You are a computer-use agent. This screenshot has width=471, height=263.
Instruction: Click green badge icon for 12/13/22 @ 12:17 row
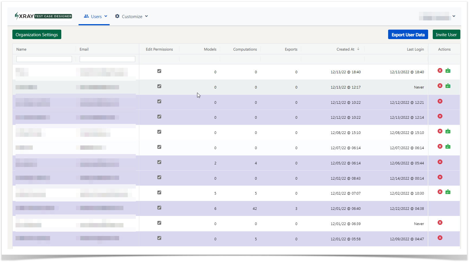point(448,86)
